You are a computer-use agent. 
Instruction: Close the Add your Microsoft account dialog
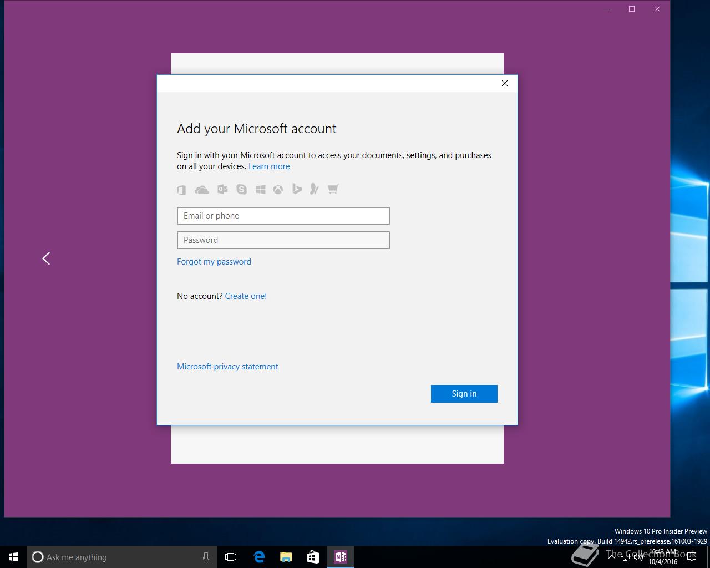pos(505,83)
